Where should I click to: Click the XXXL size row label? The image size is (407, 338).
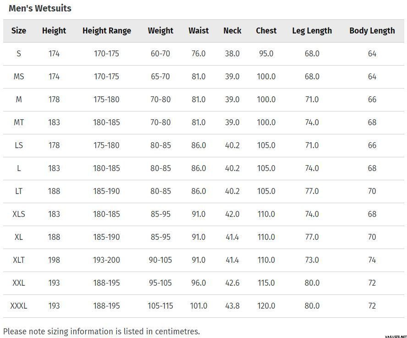[x=19, y=306]
